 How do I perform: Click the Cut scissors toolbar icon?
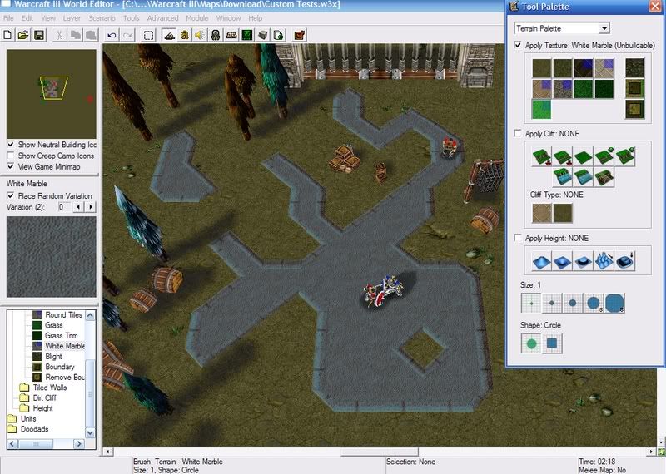point(59,35)
